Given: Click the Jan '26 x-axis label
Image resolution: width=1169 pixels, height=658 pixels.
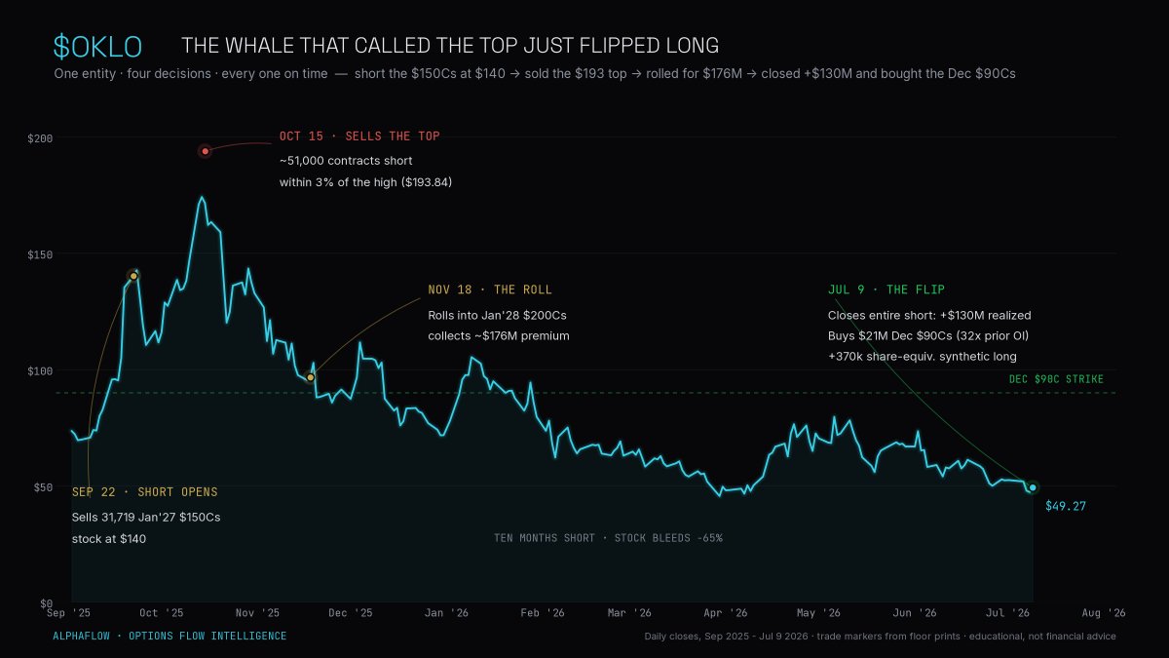Looking at the screenshot, I should pyautogui.click(x=445, y=614).
